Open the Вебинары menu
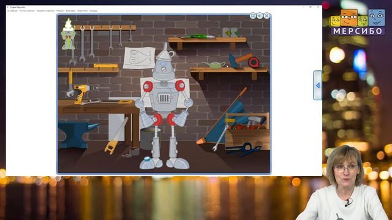Image resolution: width=392 pixels, height=220 pixels. click(x=71, y=11)
